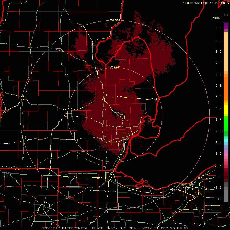The image size is (230, 230).
Task: Select the -0.5 legend value
Action: [x=217, y=176]
